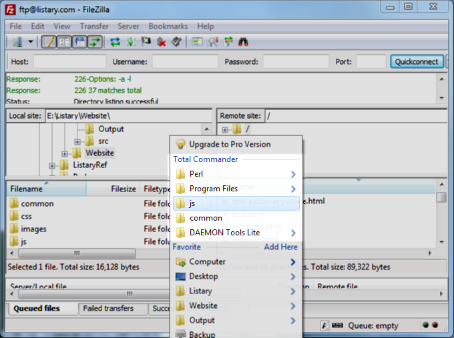
Task: Choose common folder in popup menu
Action: click(236, 218)
